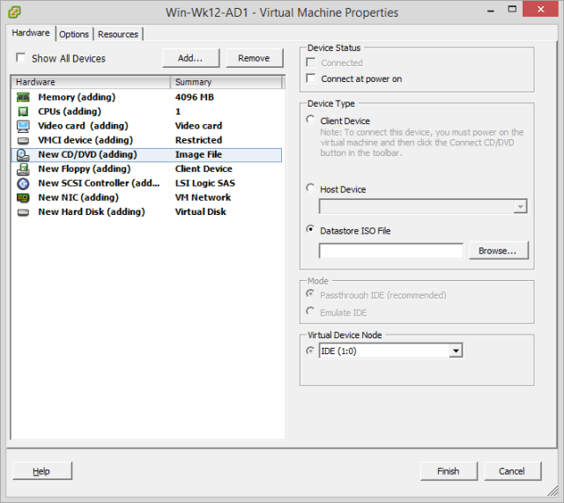This screenshot has width=564, height=503.
Task: Click the New NIC network card icon
Action: tap(23, 197)
